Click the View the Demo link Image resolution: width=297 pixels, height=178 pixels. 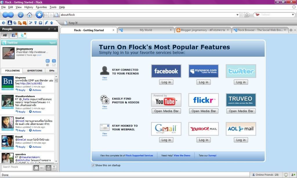tap(182, 155)
